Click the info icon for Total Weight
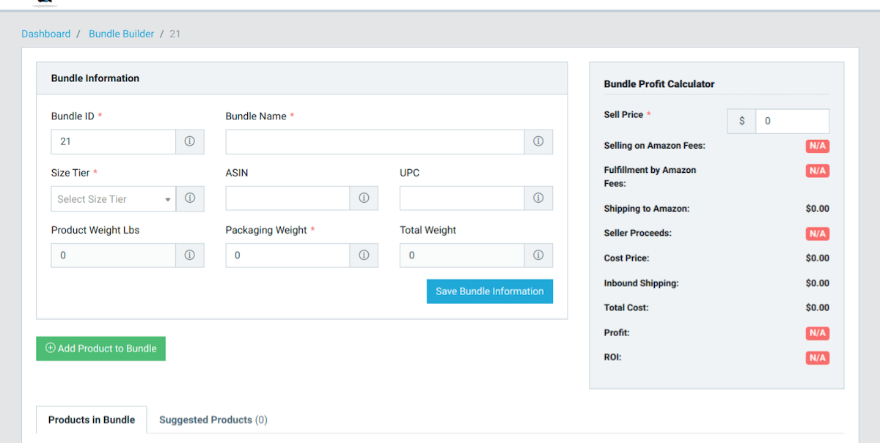 tap(538, 256)
